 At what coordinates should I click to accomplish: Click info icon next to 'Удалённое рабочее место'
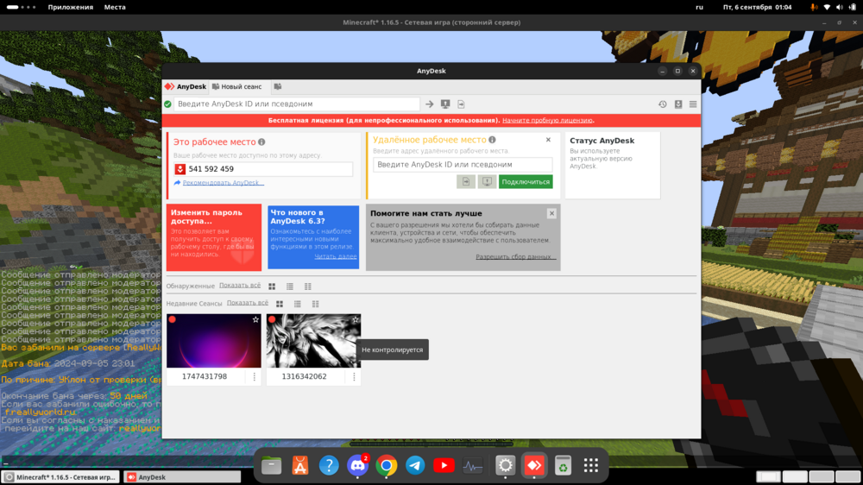[492, 140]
